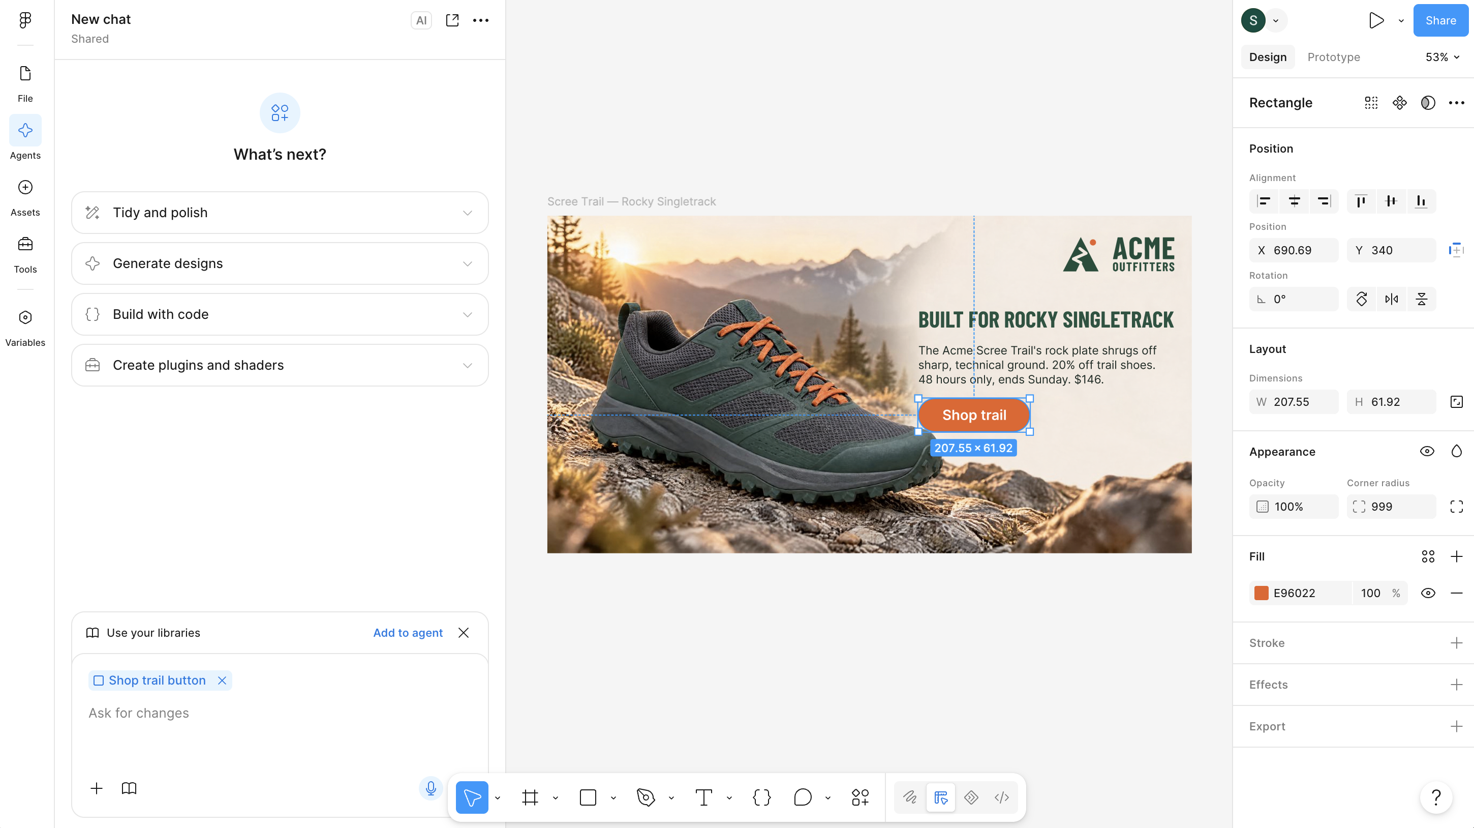Image resolution: width=1474 pixels, height=828 pixels.
Task: Flip horizontal in Rotation row
Action: (1392, 299)
